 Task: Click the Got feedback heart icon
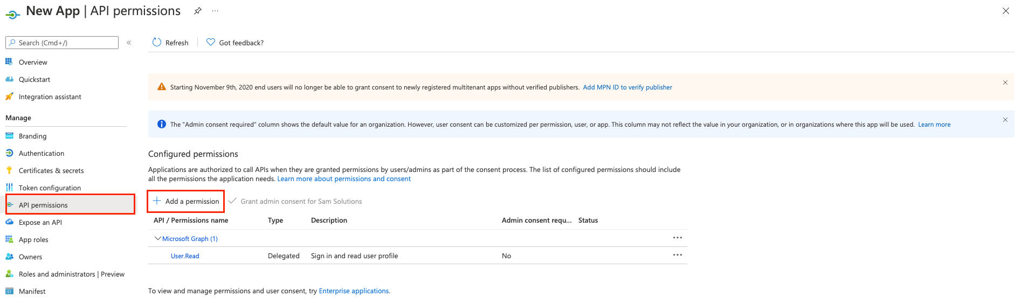pos(211,42)
